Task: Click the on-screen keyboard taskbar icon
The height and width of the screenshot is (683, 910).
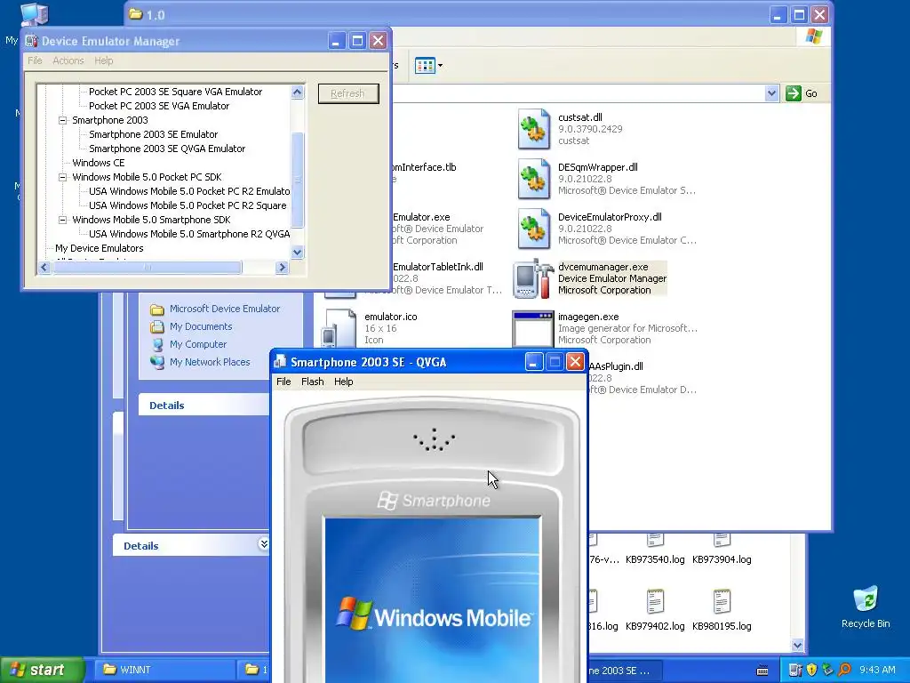Action: (762, 671)
